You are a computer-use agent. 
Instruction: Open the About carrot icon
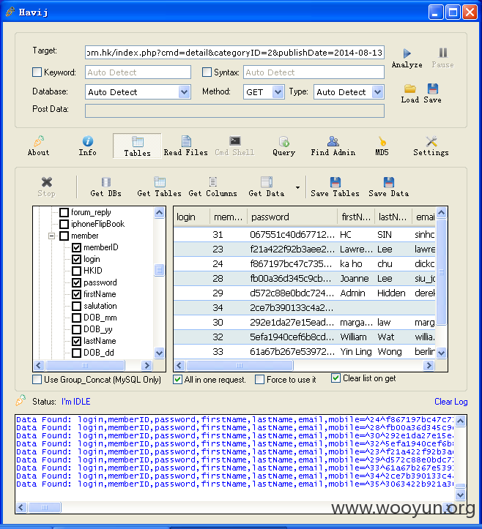pyautogui.click(x=39, y=141)
